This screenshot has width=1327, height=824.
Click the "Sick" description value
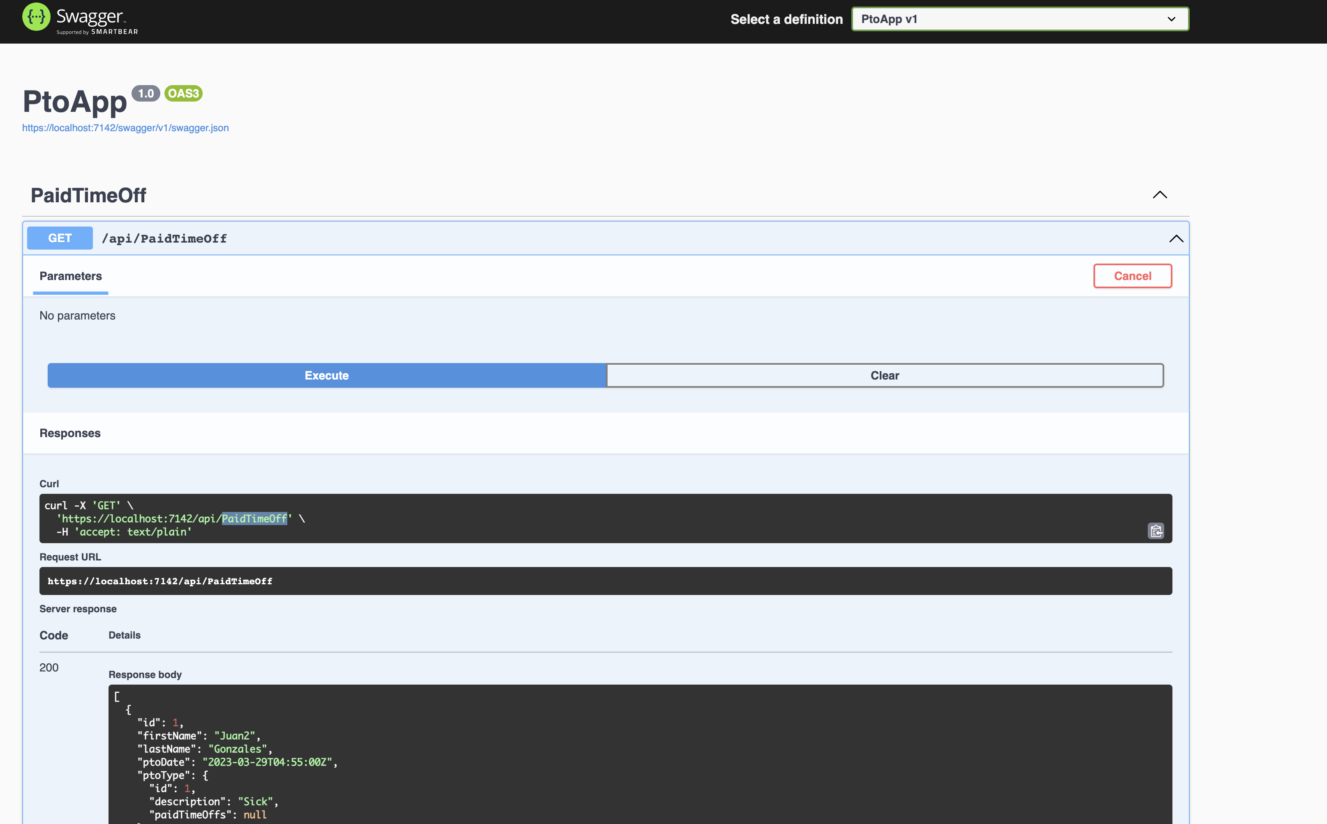(x=255, y=802)
